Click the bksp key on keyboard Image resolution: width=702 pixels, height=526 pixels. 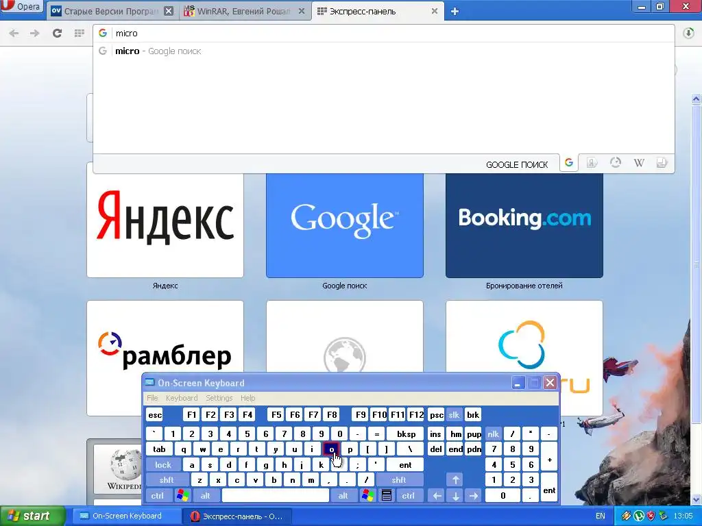tap(406, 434)
